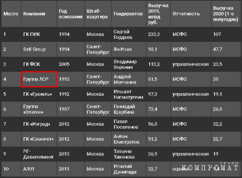Click director name 'Ильшат Нигматуллин'
The height and width of the screenshot is (178, 242).
(129, 94)
